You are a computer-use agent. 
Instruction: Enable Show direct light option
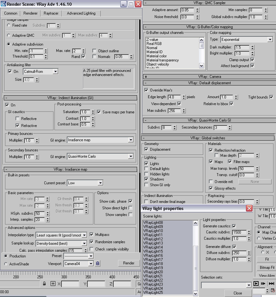pos(130,208)
